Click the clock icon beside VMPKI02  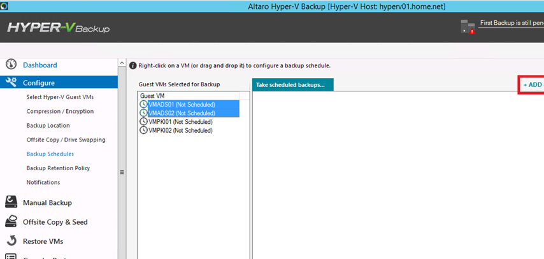(143, 130)
